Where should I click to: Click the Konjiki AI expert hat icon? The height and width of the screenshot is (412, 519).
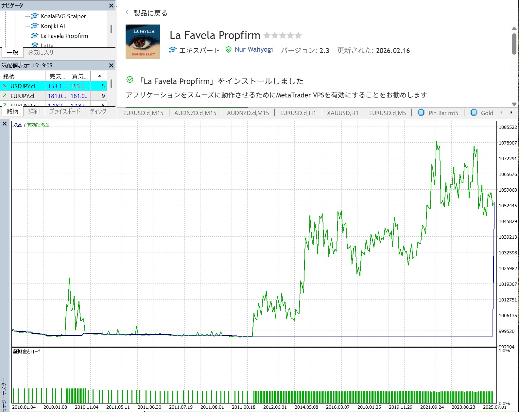coord(35,26)
